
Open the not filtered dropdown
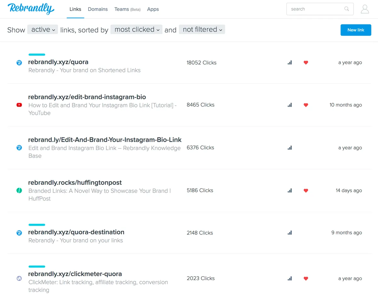click(202, 29)
